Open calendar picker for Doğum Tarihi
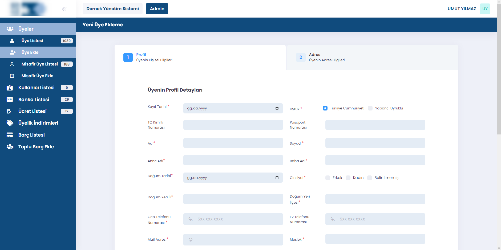The width and height of the screenshot is (501, 250). pos(277,178)
